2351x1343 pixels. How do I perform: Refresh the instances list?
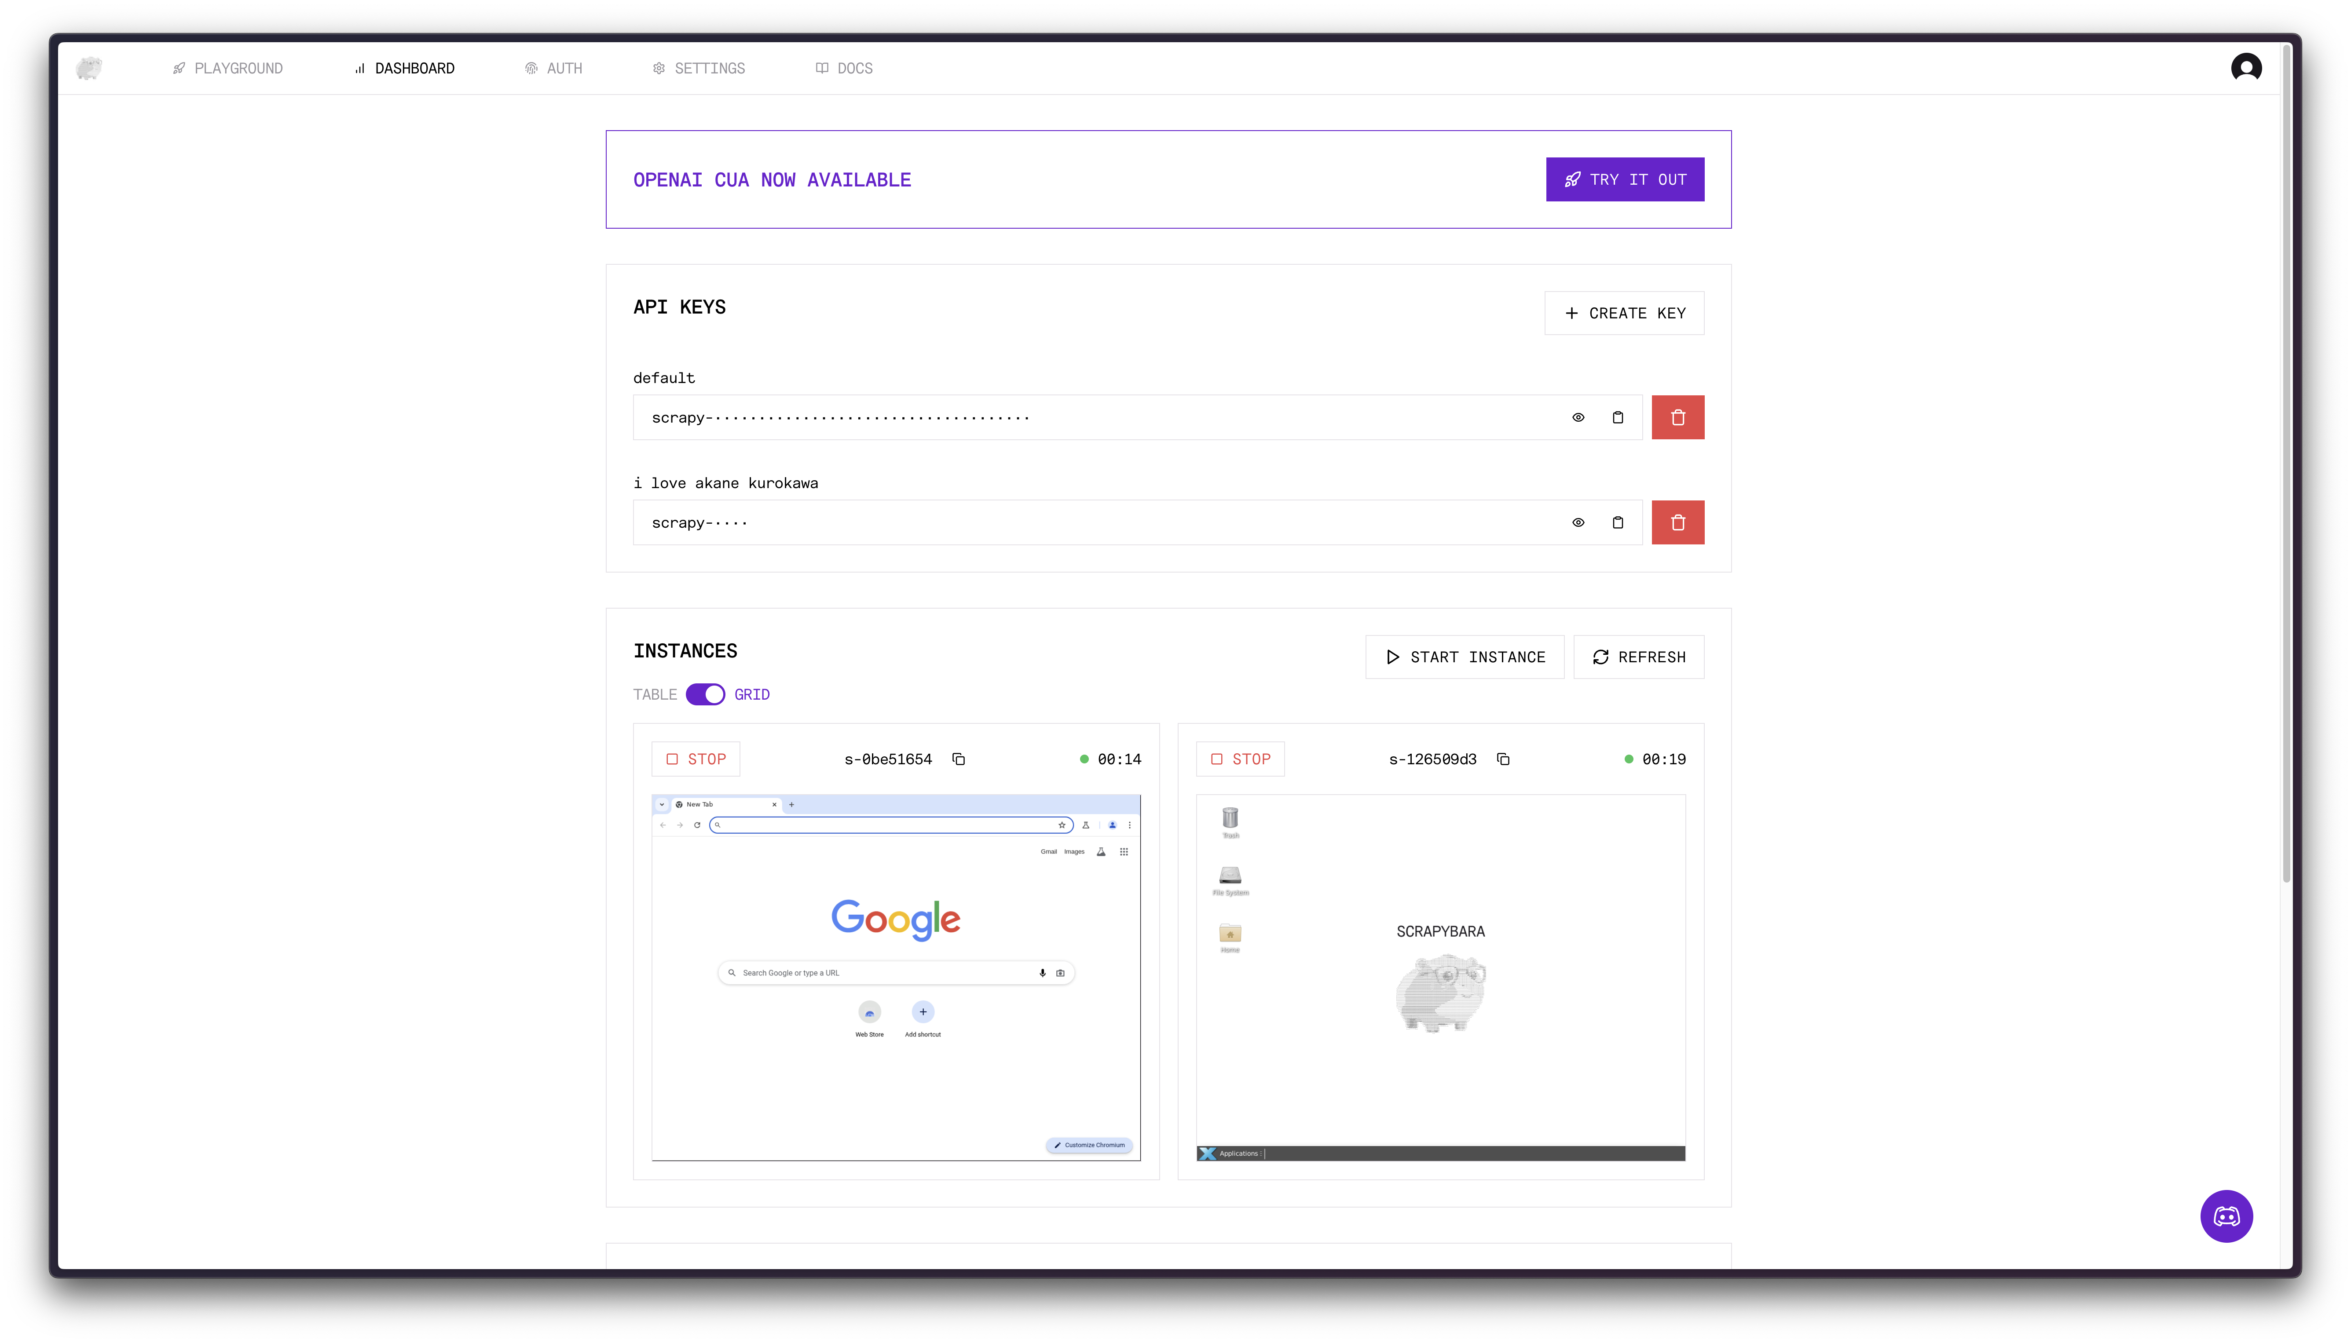(x=1639, y=657)
